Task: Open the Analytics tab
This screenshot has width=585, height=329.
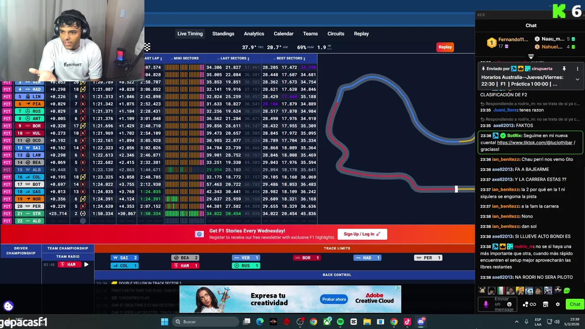Action: tap(254, 33)
